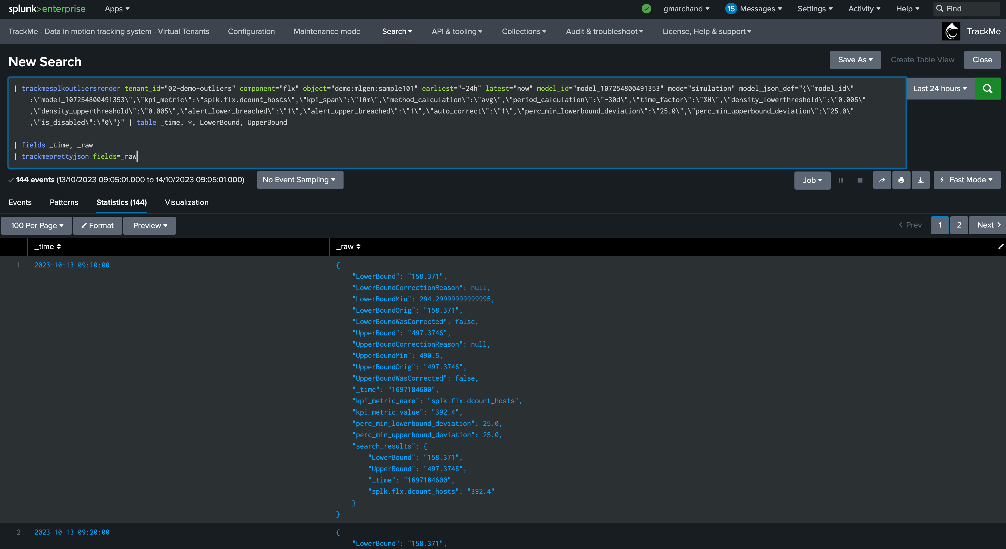1006x549 pixels.
Task: Expand the Fast Mode dropdown
Action: coord(967,180)
